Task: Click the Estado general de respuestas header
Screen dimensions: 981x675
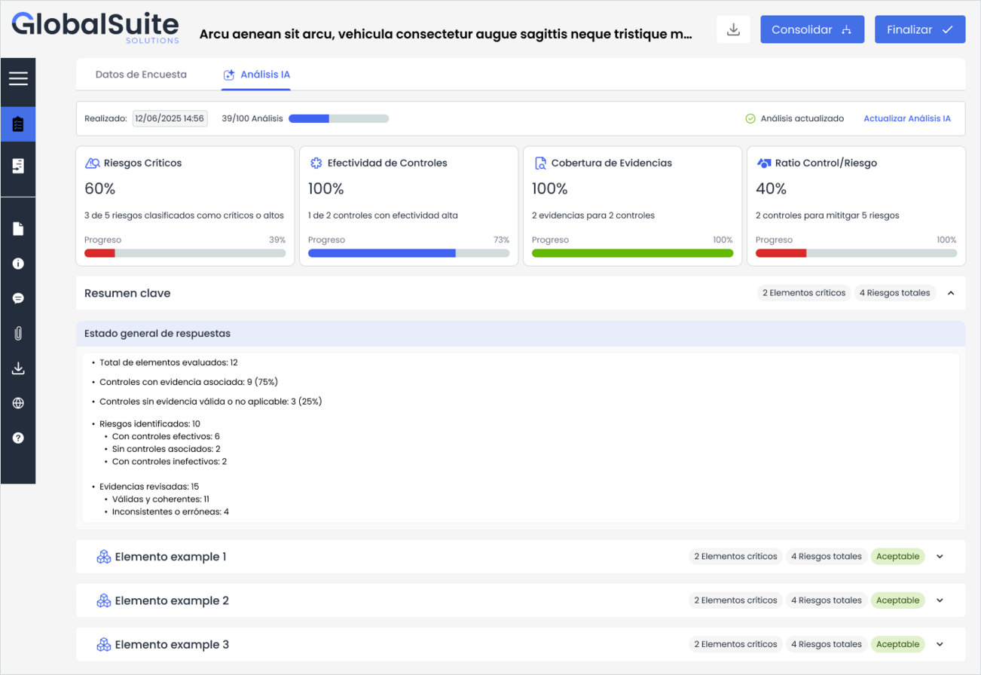Action: point(521,333)
